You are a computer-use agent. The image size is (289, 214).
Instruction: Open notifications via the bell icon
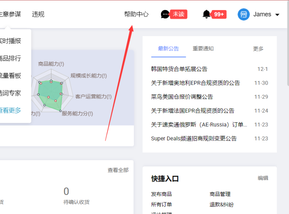206,14
